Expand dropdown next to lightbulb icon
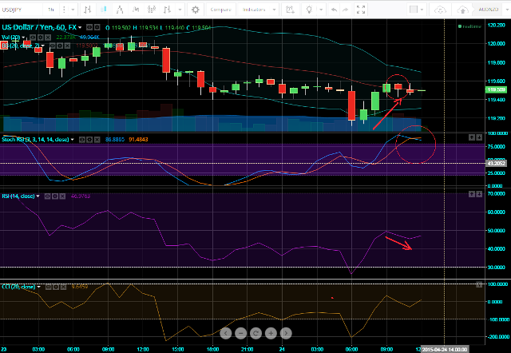511x353 pixels. 321,10
